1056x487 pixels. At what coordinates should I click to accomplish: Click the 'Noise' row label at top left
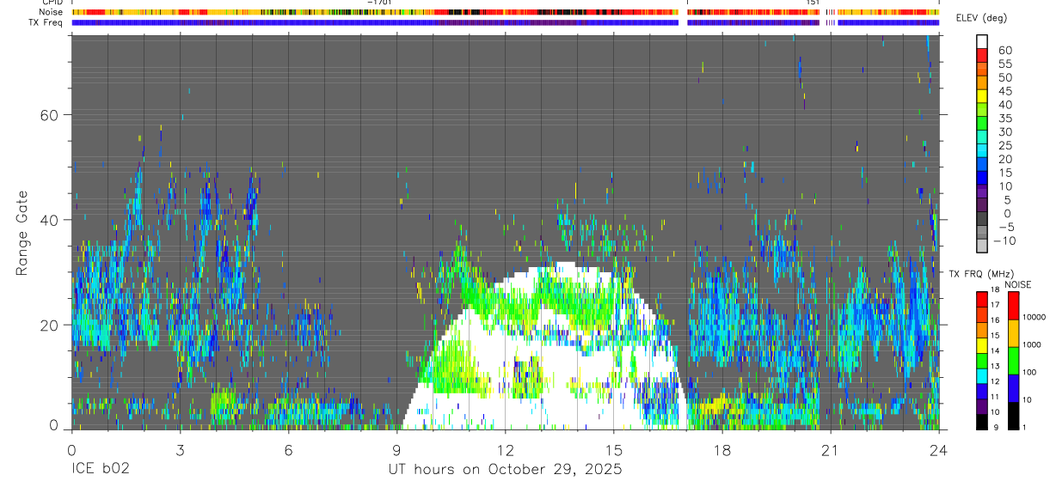pos(52,12)
